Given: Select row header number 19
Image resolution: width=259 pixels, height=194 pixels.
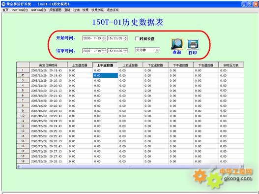Looking at the screenshot, I should click(x=23, y=161).
